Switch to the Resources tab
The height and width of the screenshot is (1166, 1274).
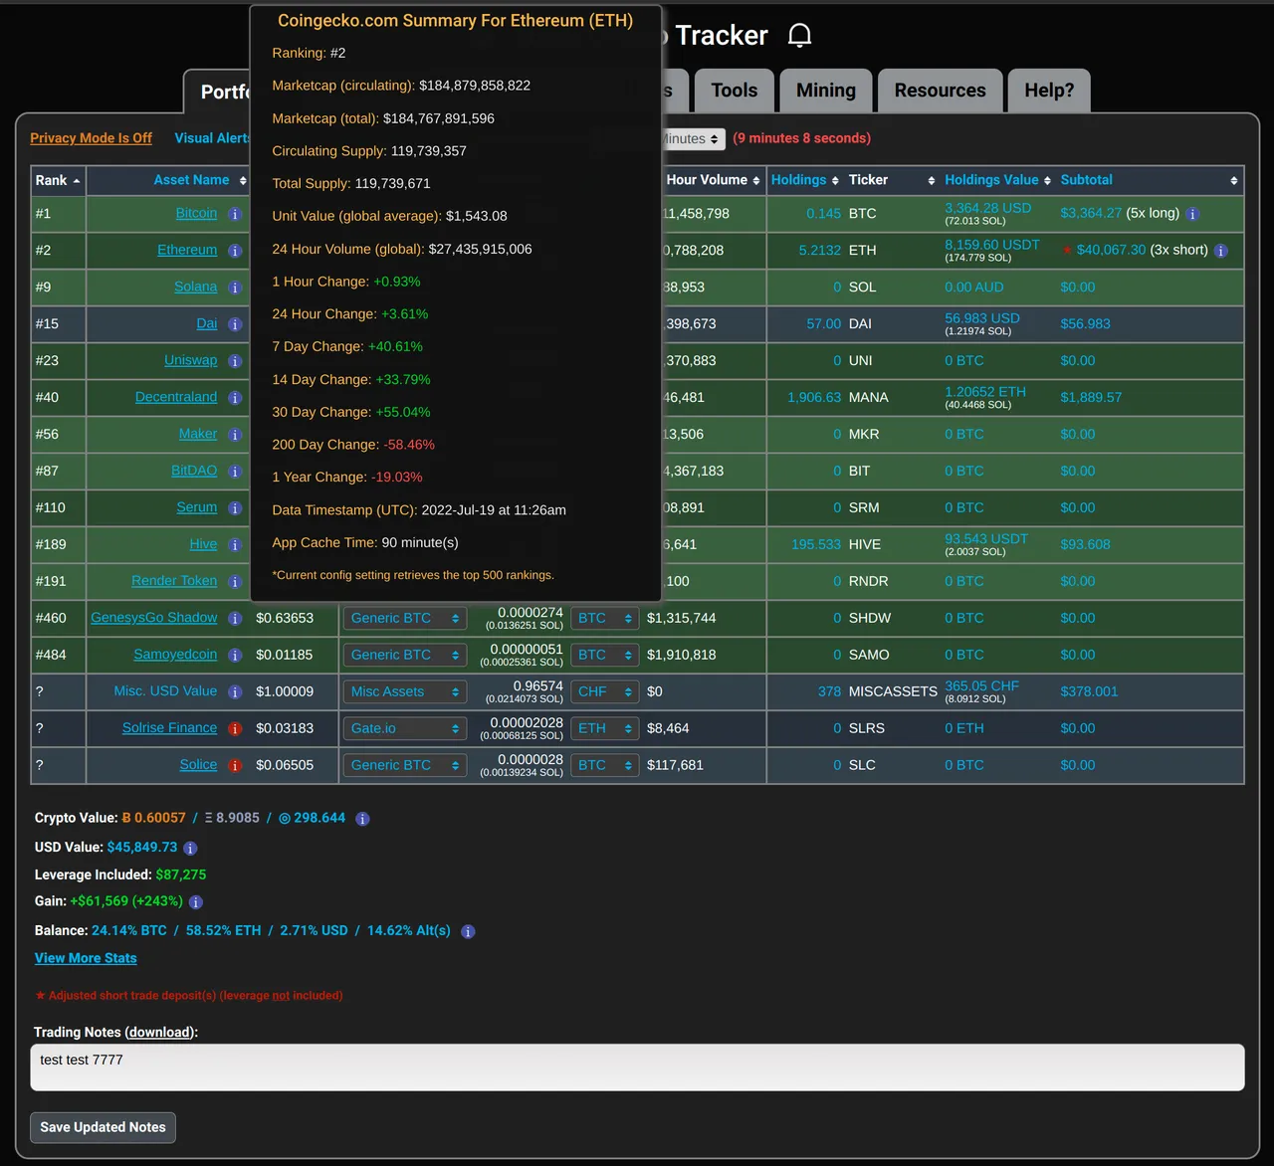[941, 91]
